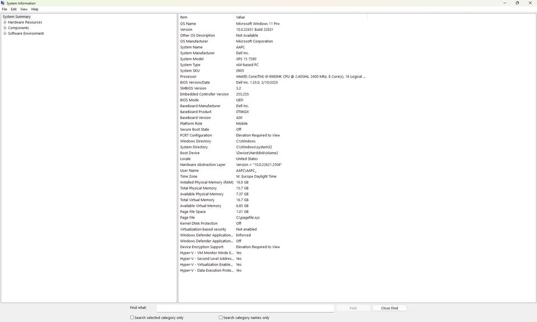
Task: Open the View menu
Action: (x=23, y=10)
